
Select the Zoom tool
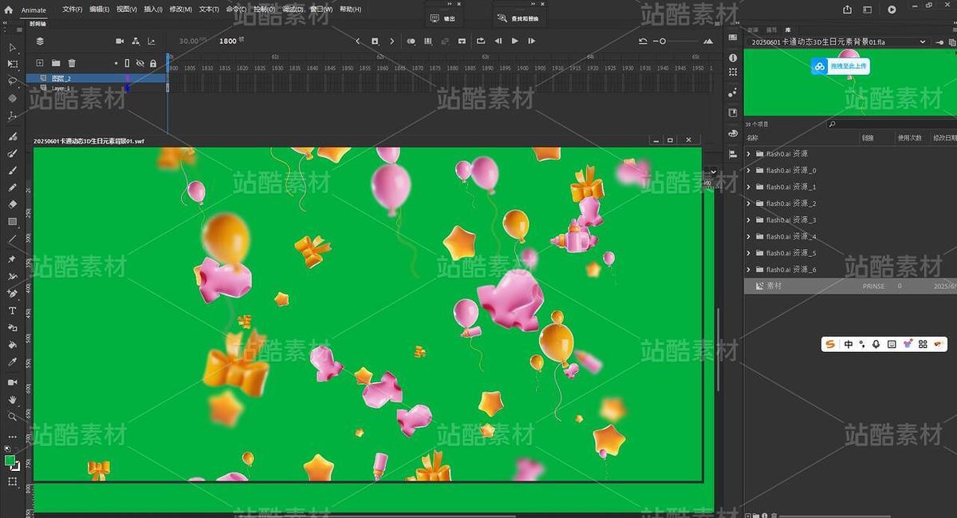coord(12,417)
